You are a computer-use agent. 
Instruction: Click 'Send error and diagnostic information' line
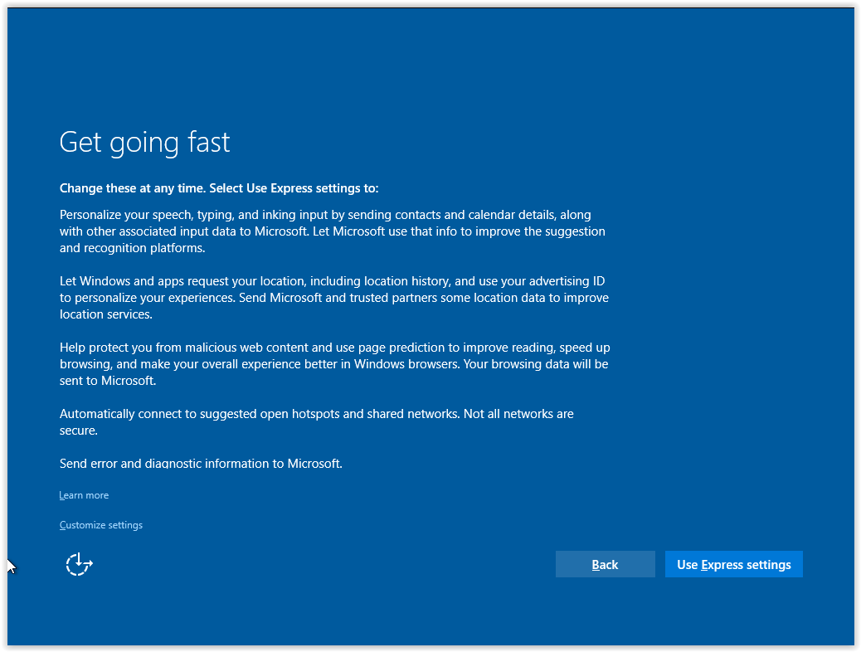pyautogui.click(x=201, y=464)
